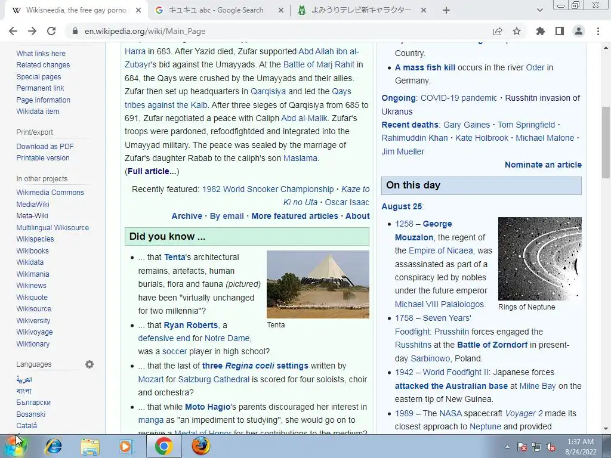Switch to Chrome taskbar button
611x458 pixels.
163,446
